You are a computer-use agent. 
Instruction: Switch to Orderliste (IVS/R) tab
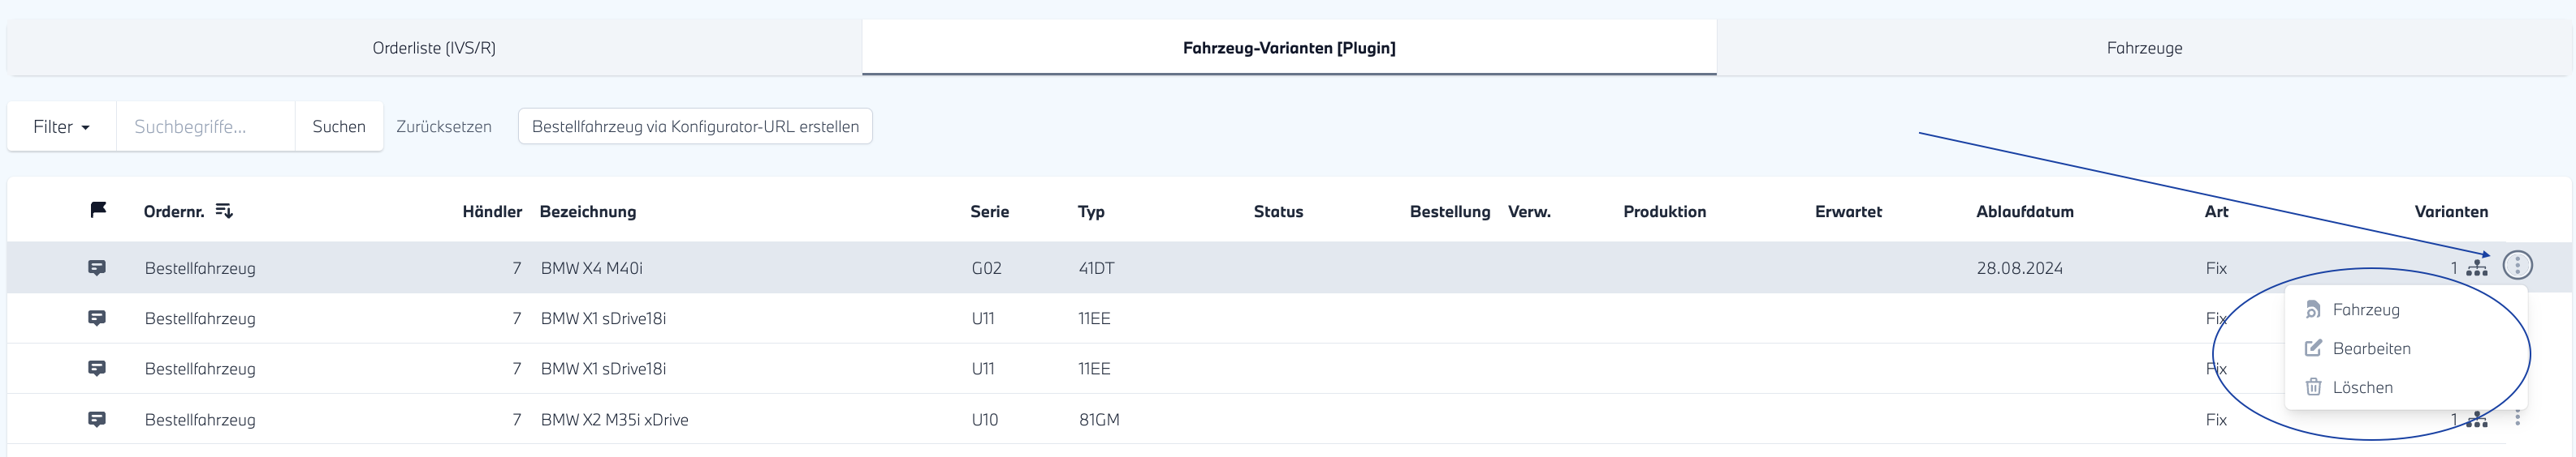pyautogui.click(x=434, y=48)
